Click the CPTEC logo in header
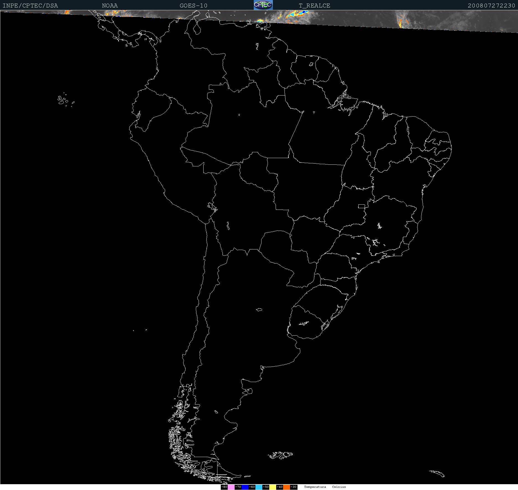 point(263,5)
